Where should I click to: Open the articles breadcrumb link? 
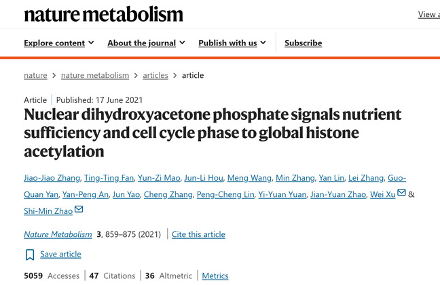[155, 75]
